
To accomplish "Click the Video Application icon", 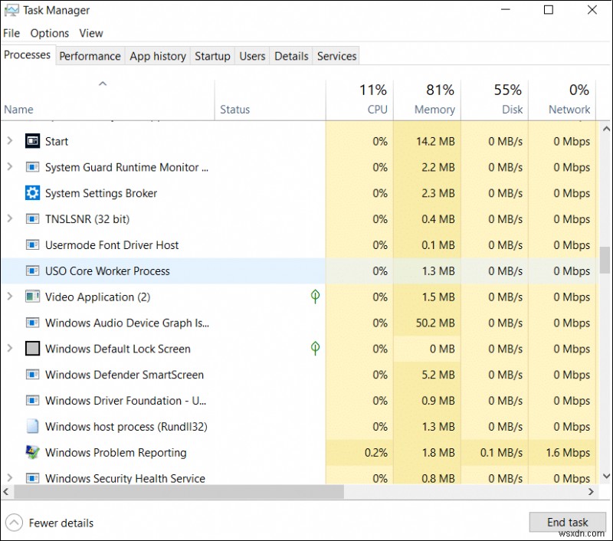I will pos(32,297).
